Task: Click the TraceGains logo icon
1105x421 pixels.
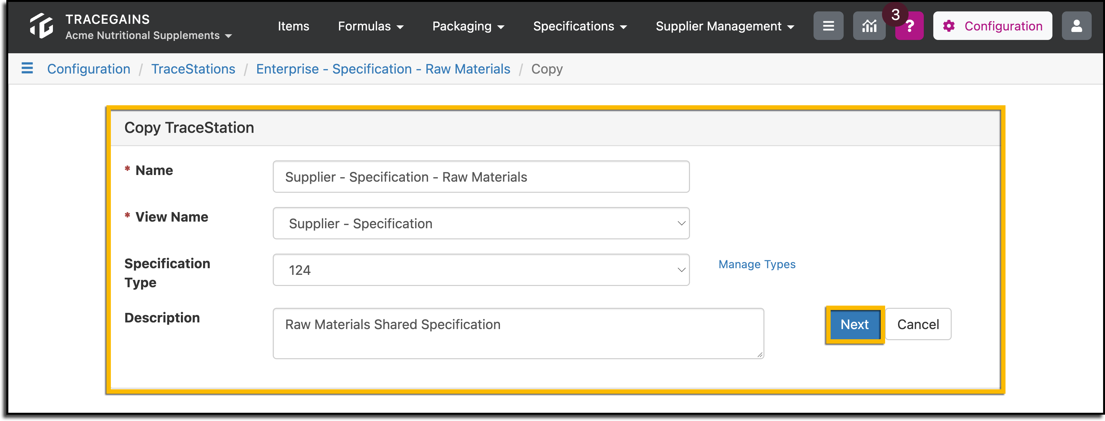Action: 42,26
